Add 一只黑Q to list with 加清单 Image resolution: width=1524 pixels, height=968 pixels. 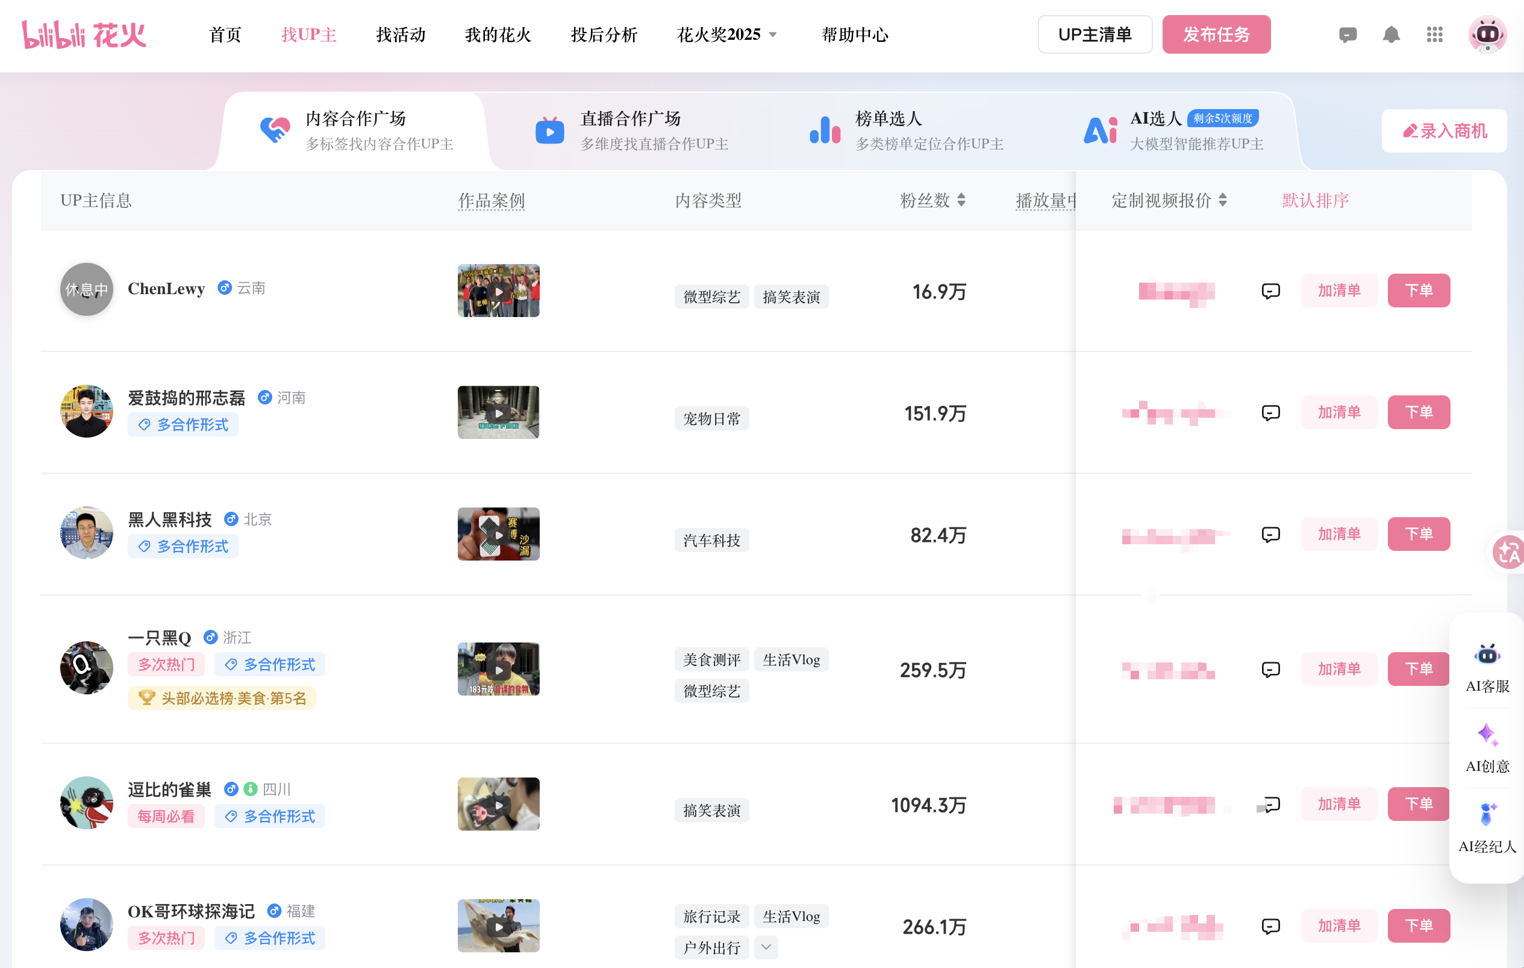pyautogui.click(x=1339, y=669)
